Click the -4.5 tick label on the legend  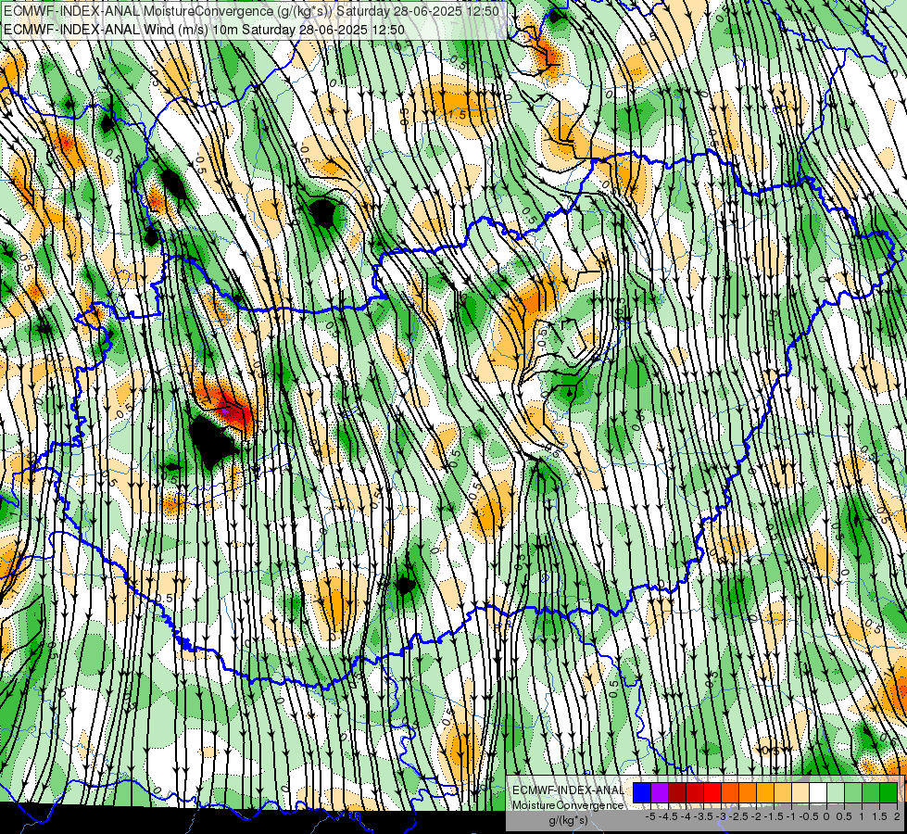pyautogui.click(x=668, y=816)
